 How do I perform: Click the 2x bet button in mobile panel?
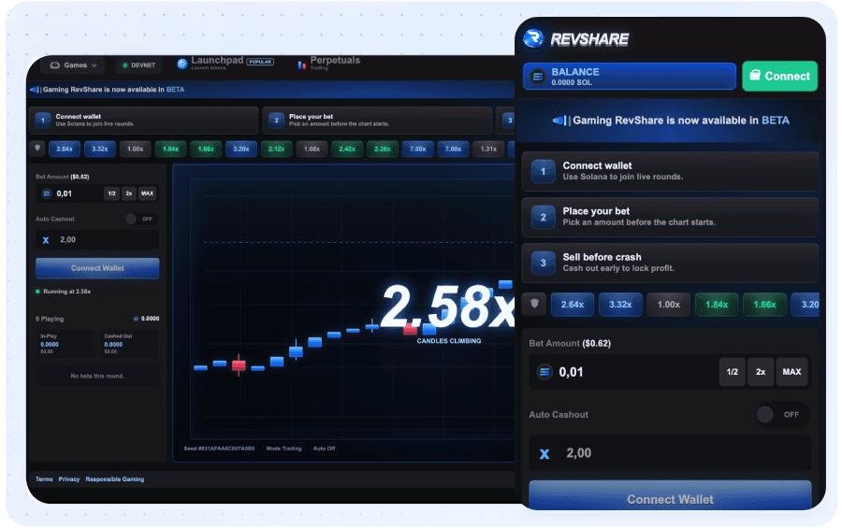click(761, 372)
